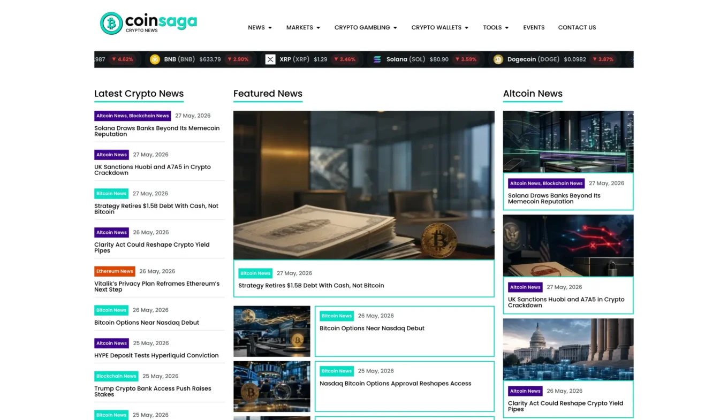
Task: Click Blockchain News tag above Trump article
Action: 116,376
